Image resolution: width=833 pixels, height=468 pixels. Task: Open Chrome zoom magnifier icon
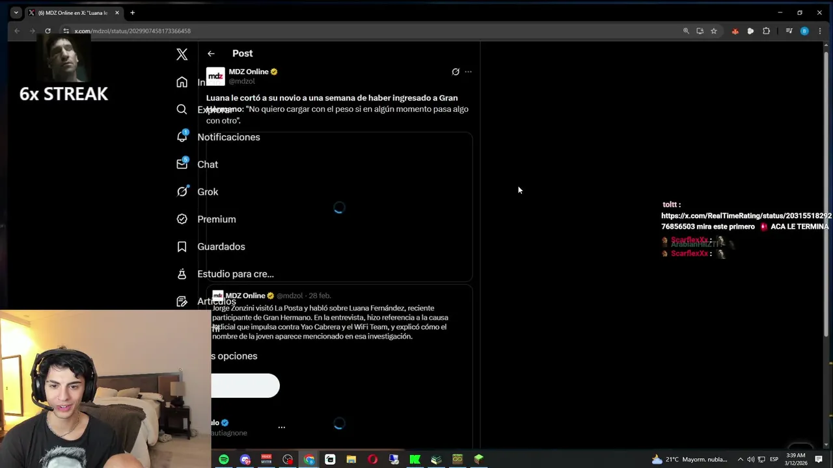686,31
